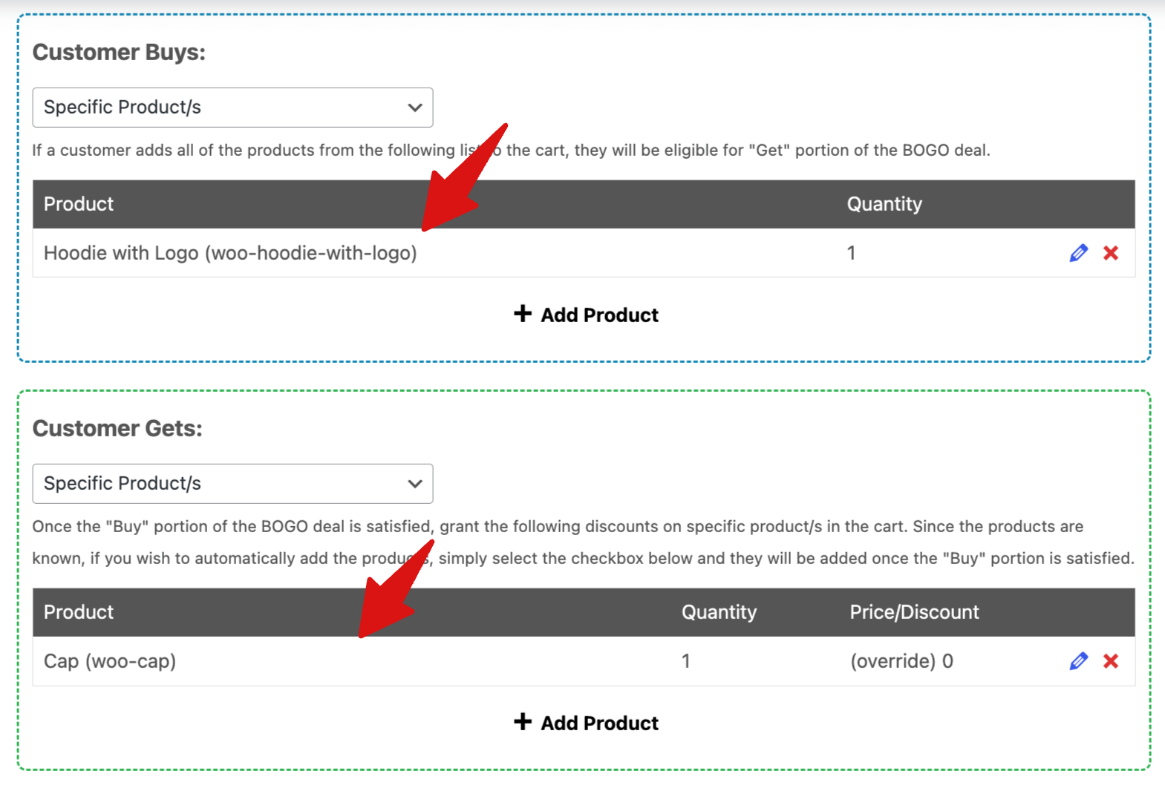
Task: Open the Customer Buys Specific Product/s dropdown
Action: (x=232, y=108)
